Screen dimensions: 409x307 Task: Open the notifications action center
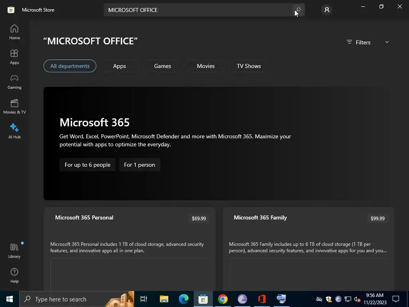coord(396,299)
